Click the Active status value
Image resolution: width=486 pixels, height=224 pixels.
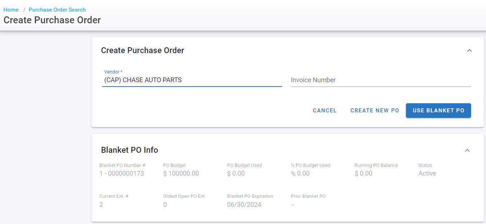(x=427, y=173)
